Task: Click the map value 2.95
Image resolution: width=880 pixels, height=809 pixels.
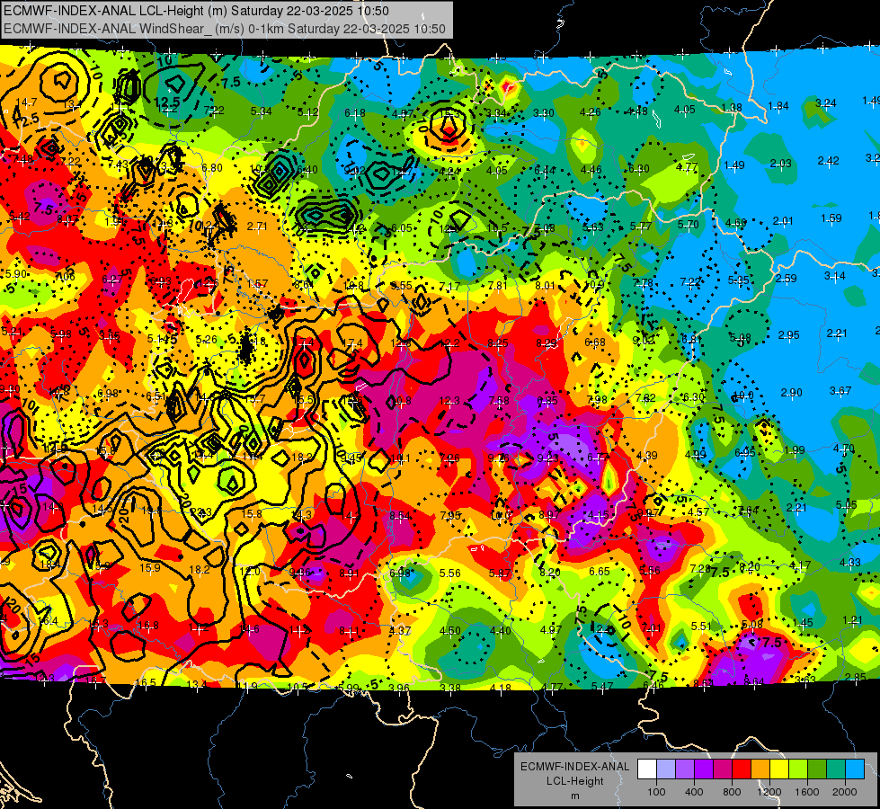Action: [x=788, y=335]
